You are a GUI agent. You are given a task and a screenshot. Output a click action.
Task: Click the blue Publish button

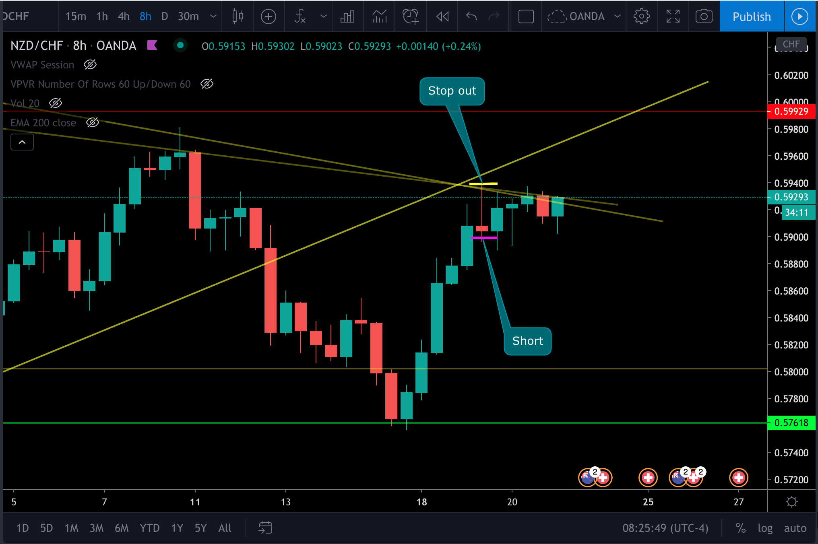coord(751,16)
